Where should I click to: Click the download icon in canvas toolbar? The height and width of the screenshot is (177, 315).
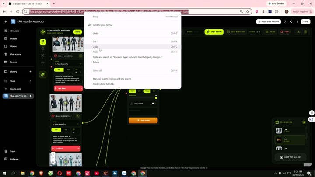[298, 32]
